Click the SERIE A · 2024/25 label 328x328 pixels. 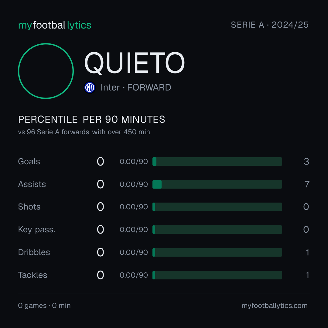pyautogui.click(x=270, y=25)
